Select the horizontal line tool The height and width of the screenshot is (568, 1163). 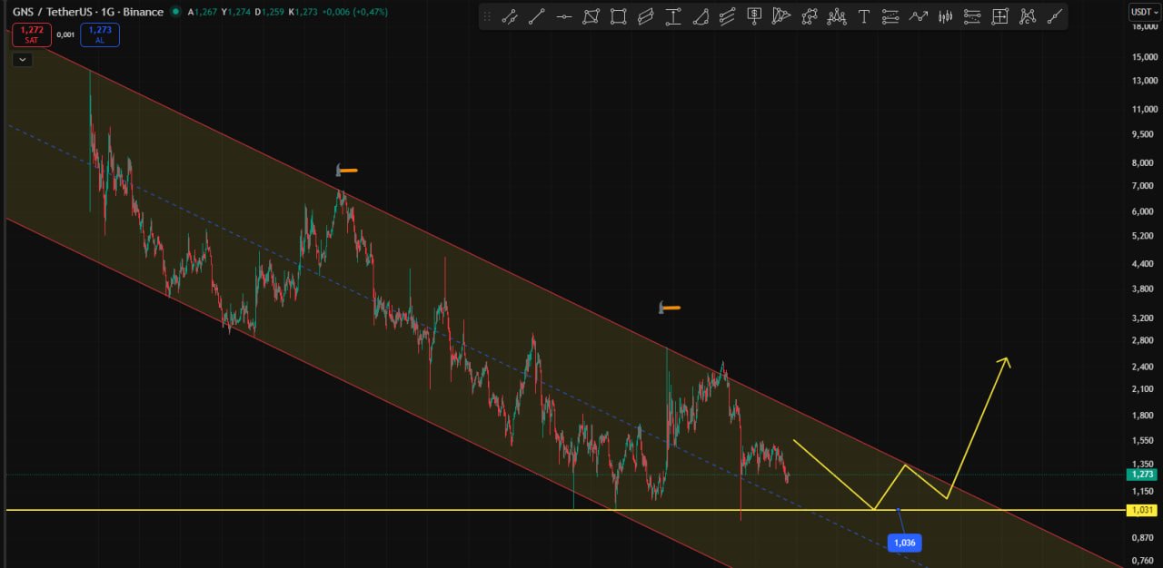564,16
